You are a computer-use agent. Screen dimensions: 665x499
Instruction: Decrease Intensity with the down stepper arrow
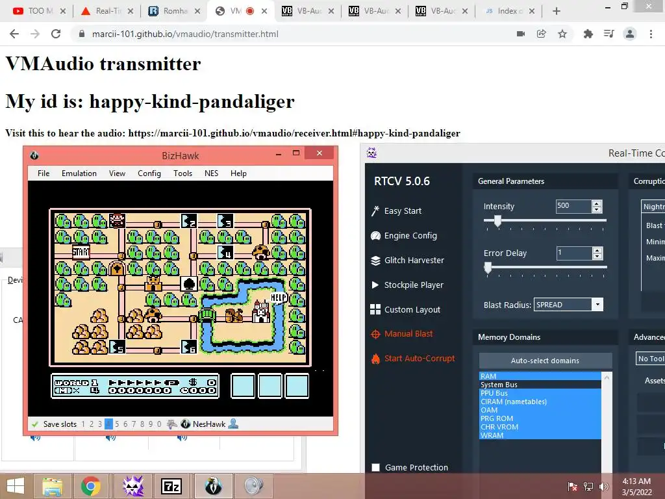point(597,210)
